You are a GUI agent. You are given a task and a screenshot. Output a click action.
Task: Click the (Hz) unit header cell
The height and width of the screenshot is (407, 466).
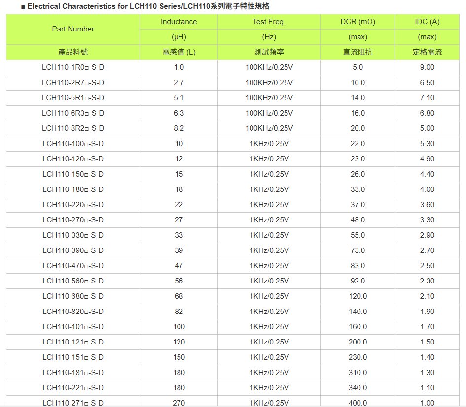click(x=269, y=37)
